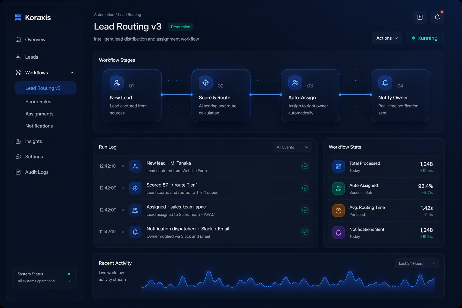Click checkmark on Notification dispatched entry
The height and width of the screenshot is (308, 462).
(305, 232)
